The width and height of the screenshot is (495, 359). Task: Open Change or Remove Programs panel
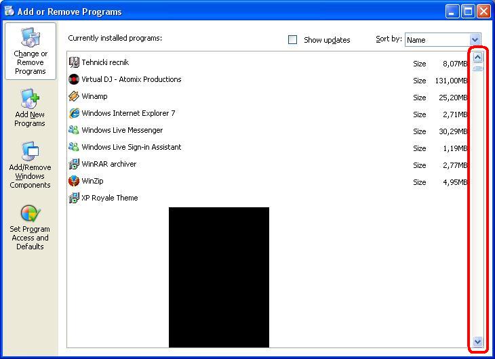coord(31,51)
